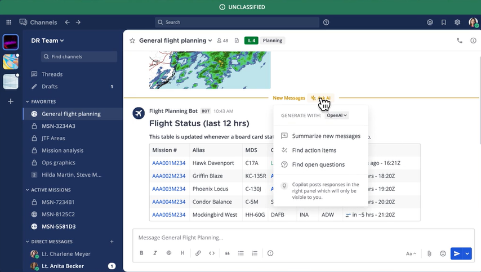Click the Find channels search field
This screenshot has width=481, height=272.
click(x=79, y=57)
